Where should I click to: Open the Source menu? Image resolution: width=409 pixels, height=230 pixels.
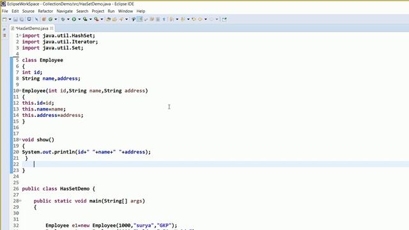pos(28,11)
